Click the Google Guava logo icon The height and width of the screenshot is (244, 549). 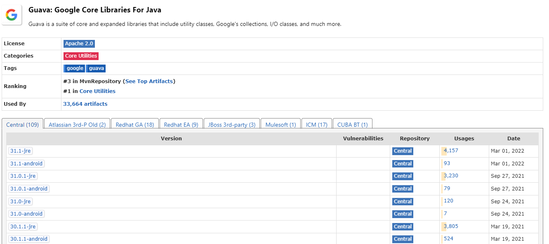pos(12,15)
